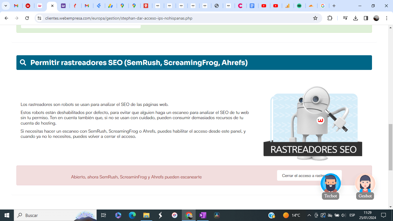Open the tab search dropdown arrow
Image resolution: width=393 pixels, height=221 pixels.
[6, 6]
